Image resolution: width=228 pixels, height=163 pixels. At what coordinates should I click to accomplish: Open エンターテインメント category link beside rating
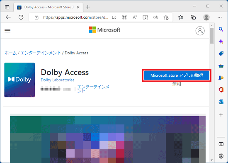(x=93, y=89)
